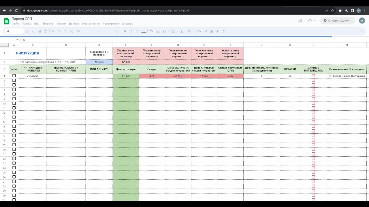
Task: Open the Файл menu
Action: point(15,24)
